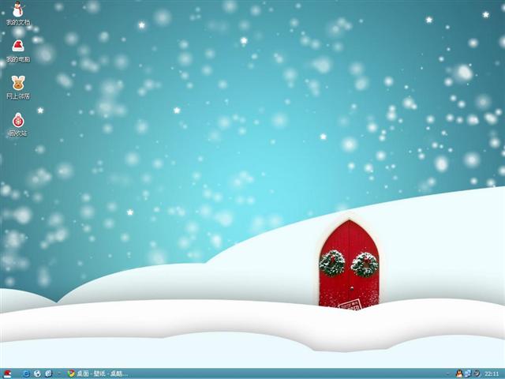Open the volume speaker tray icon
The width and height of the screenshot is (505, 379).
[x=477, y=373]
